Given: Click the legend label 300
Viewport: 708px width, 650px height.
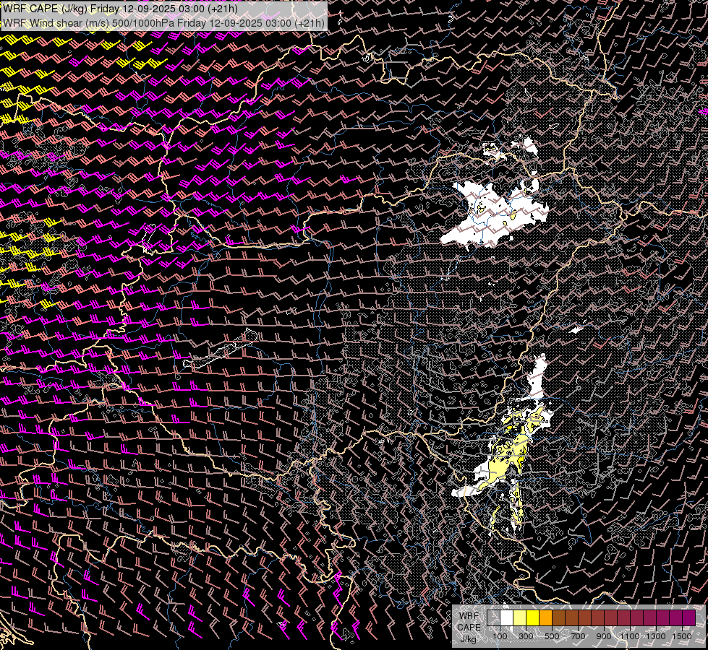Looking at the screenshot, I should [526, 636].
